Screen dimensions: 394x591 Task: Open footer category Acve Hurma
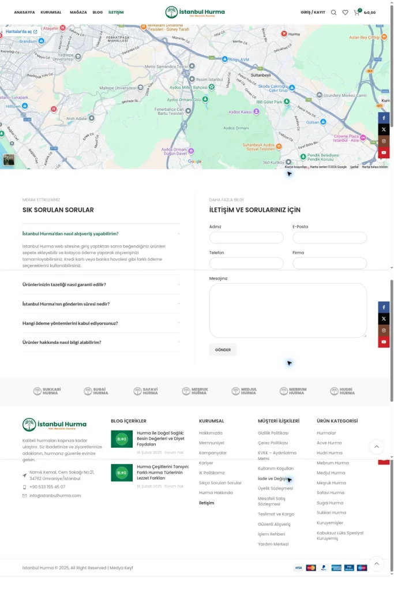pyautogui.click(x=329, y=443)
